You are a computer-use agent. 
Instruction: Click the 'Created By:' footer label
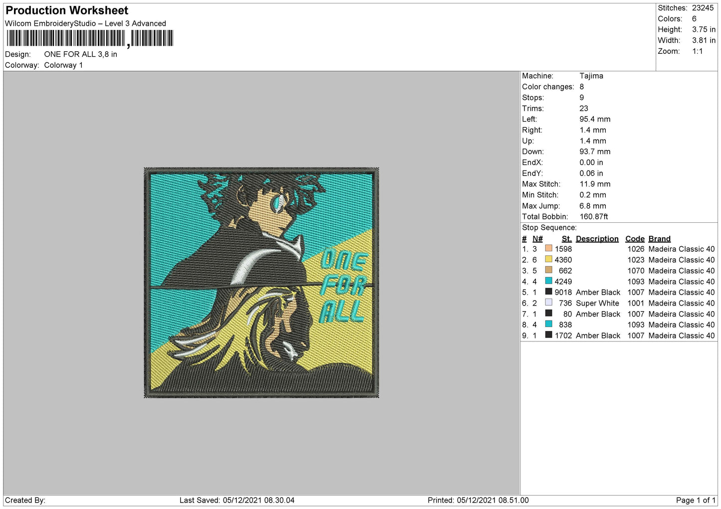(x=25, y=500)
